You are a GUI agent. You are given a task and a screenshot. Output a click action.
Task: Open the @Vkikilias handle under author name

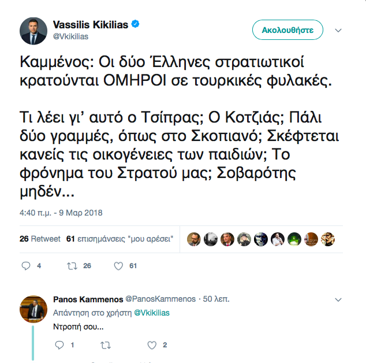(x=70, y=36)
